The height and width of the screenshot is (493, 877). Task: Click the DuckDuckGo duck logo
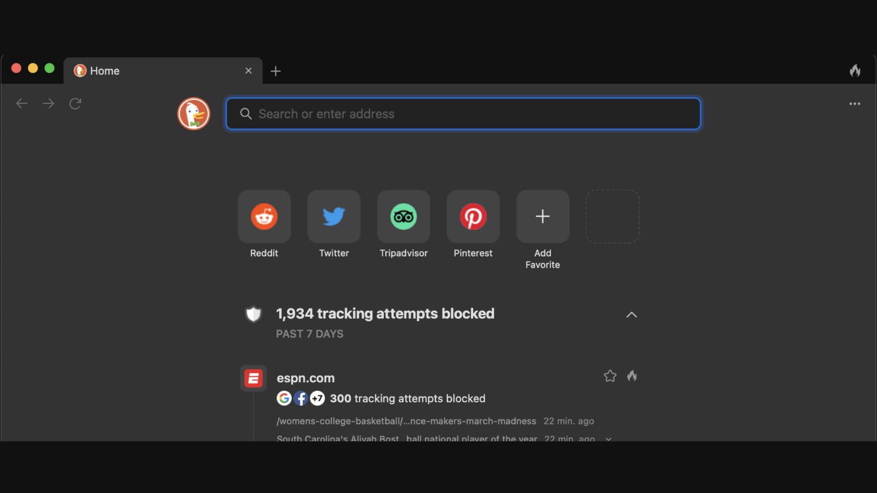point(194,114)
